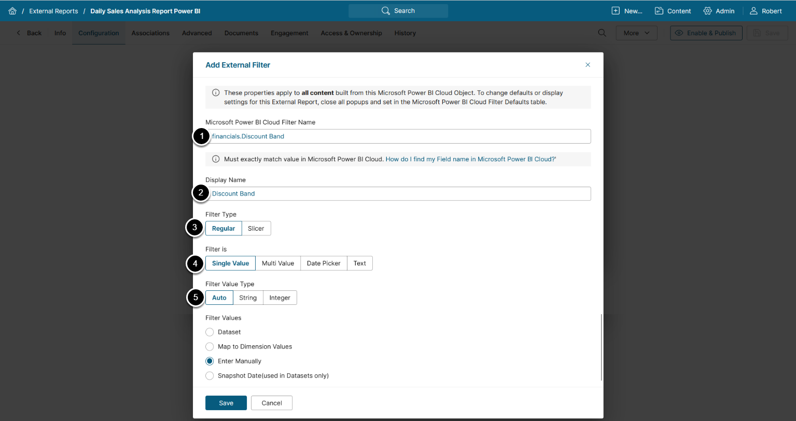Switch to the Associations tab
The width and height of the screenshot is (796, 421).
pyautogui.click(x=150, y=33)
